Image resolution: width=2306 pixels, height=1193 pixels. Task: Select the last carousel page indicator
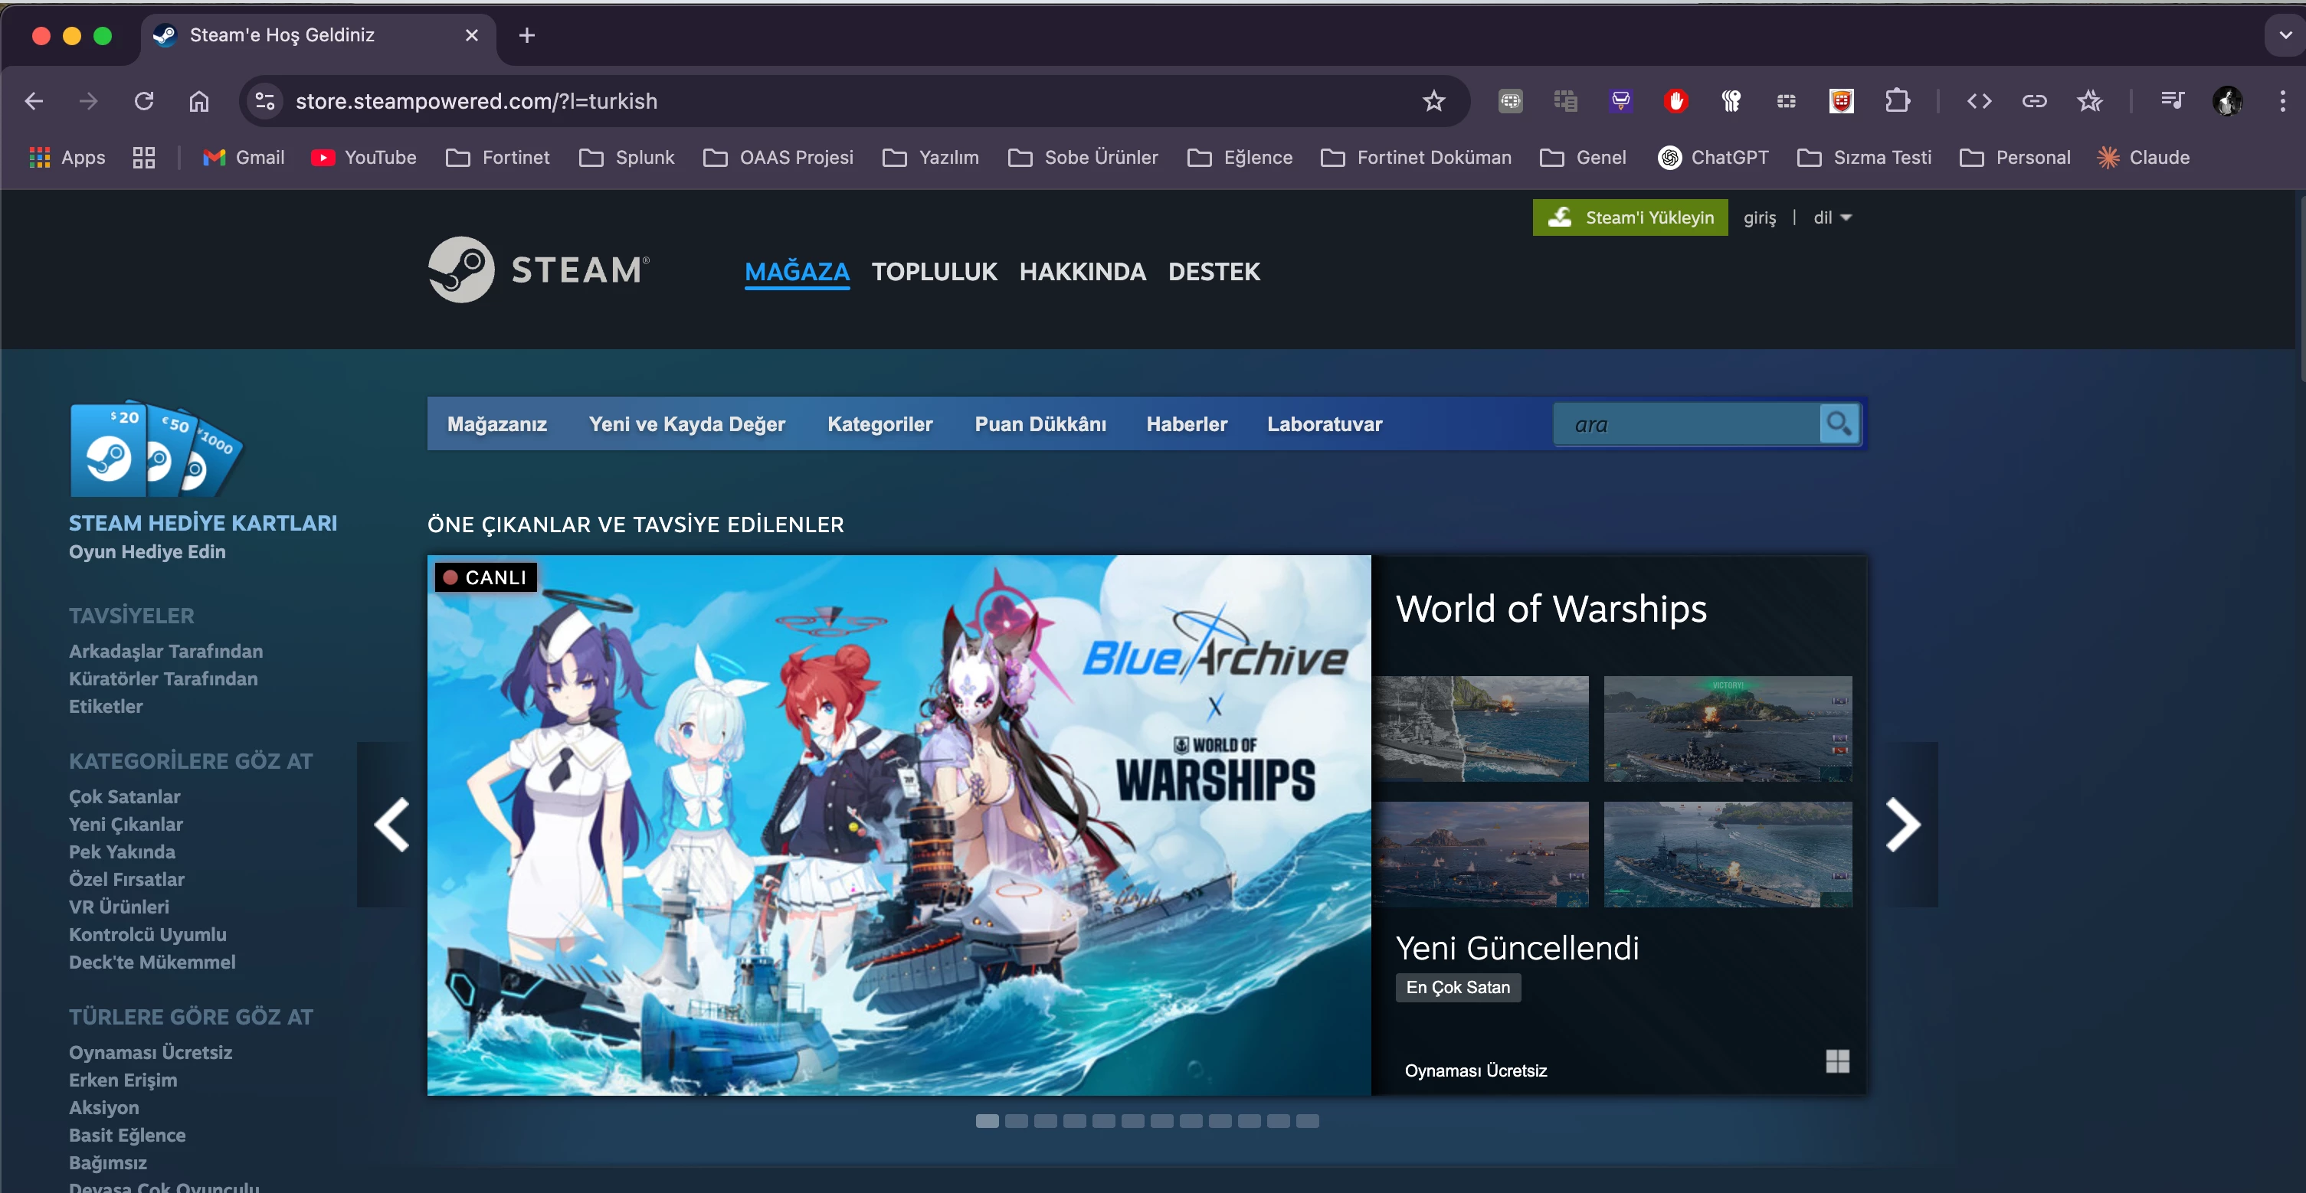point(1307,1120)
